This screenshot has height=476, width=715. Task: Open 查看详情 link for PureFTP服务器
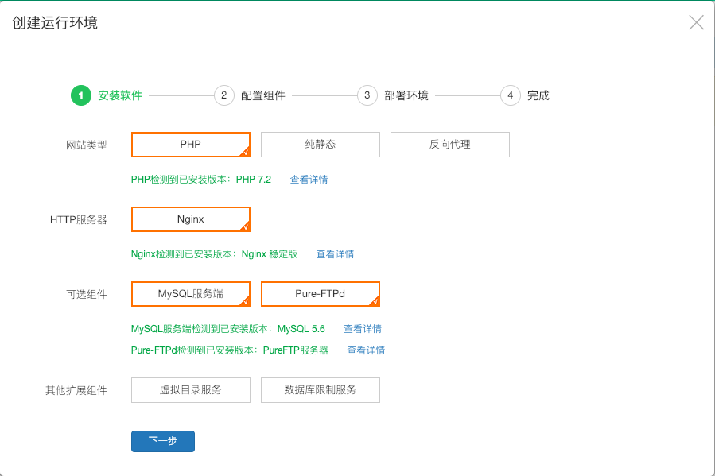(366, 350)
